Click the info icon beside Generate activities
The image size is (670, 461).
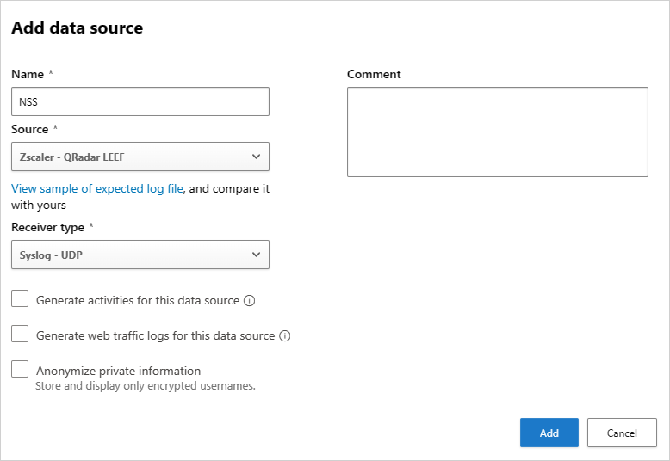(x=250, y=301)
